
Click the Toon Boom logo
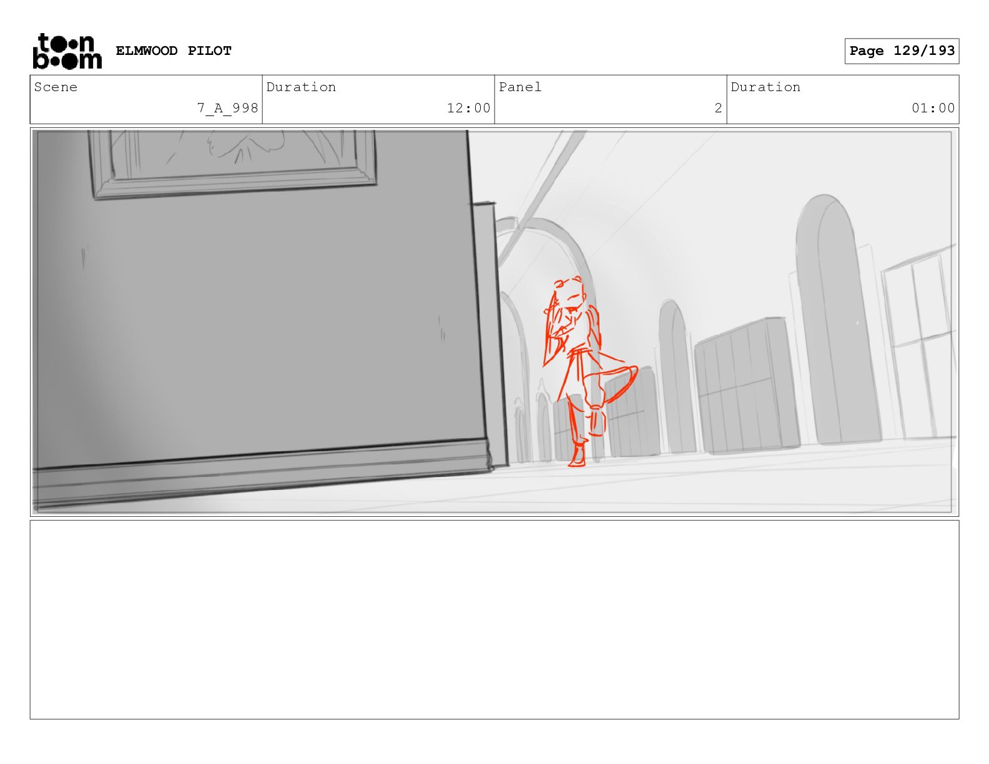67,51
